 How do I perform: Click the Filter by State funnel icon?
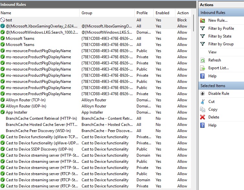[x=203, y=36]
